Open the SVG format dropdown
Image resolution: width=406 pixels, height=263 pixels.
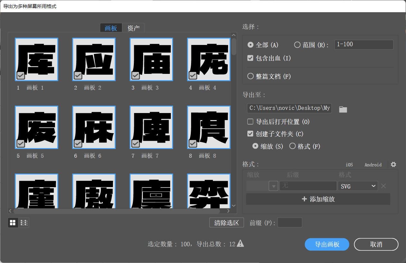tap(357, 186)
